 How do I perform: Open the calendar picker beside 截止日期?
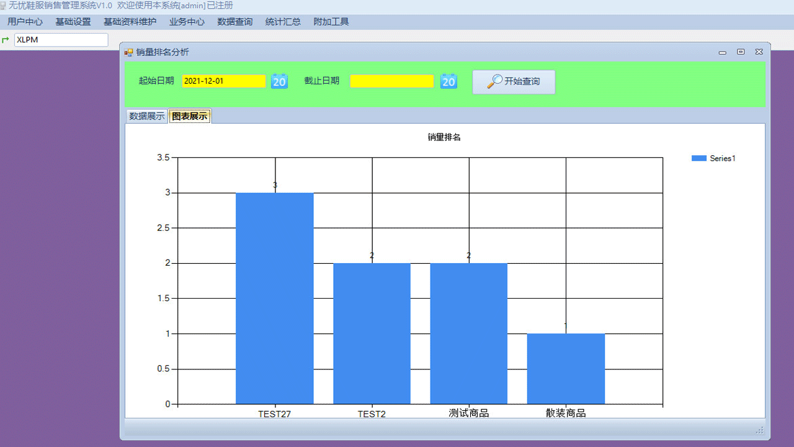coord(448,81)
